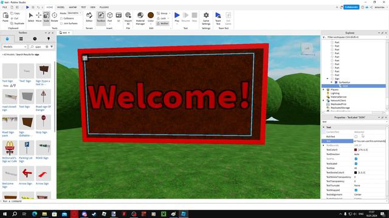The image size is (389, 218).
Task: Click the Copy button in Clipboard group
Action: tap(15, 13)
